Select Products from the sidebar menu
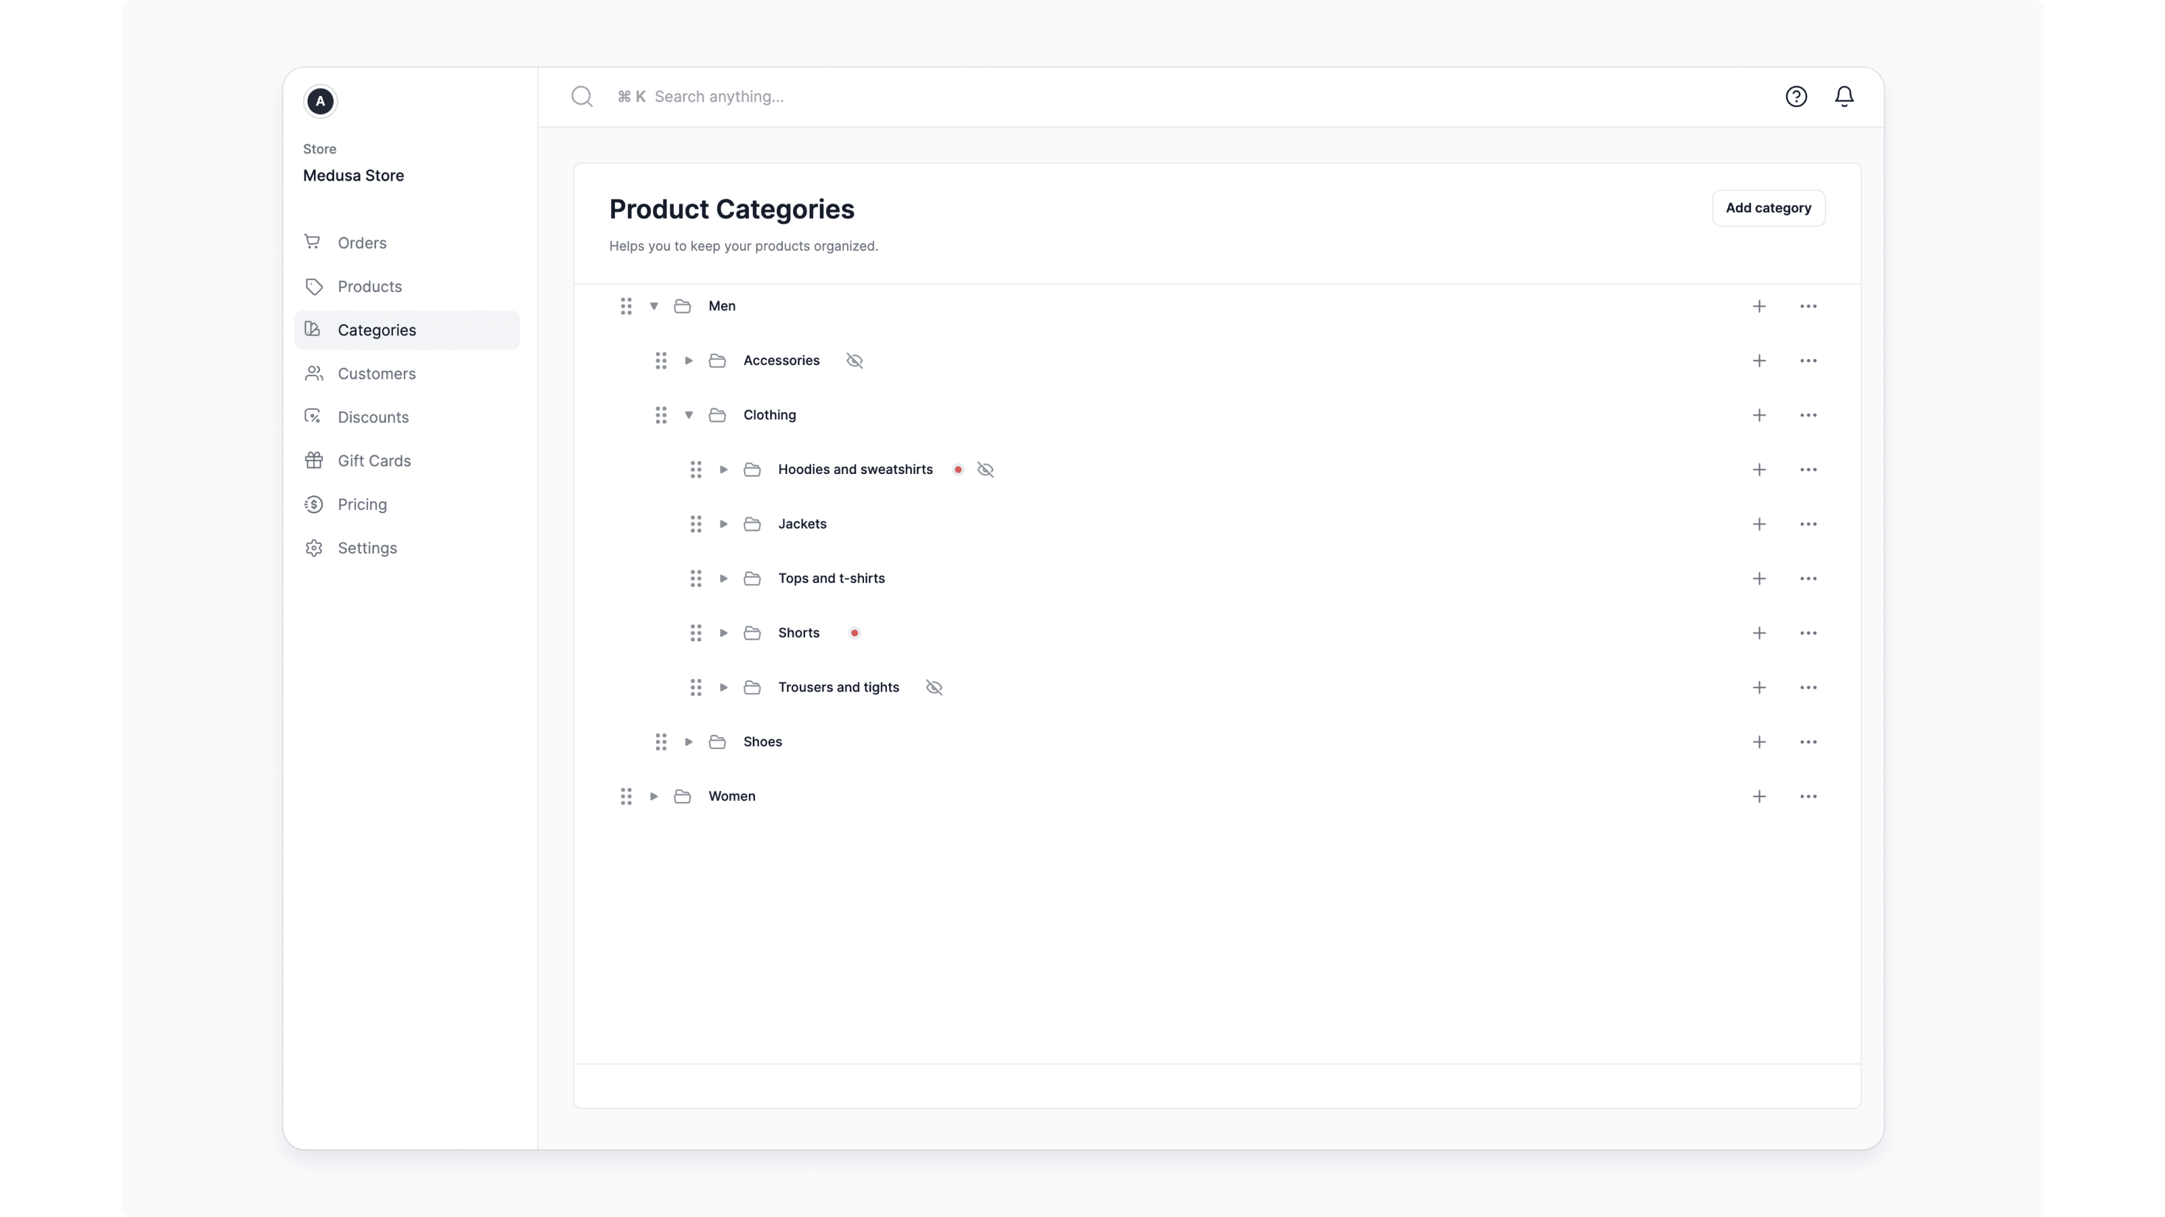The image size is (2165, 1217). (x=369, y=285)
